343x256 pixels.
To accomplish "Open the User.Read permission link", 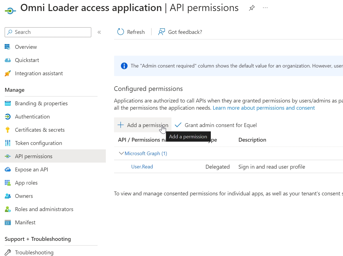I will coord(142,167).
